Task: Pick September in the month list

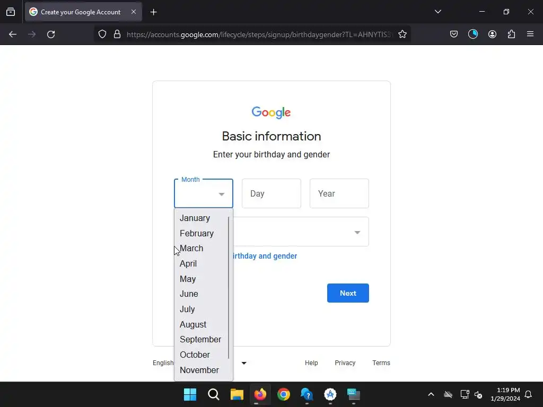Action: pos(201,340)
